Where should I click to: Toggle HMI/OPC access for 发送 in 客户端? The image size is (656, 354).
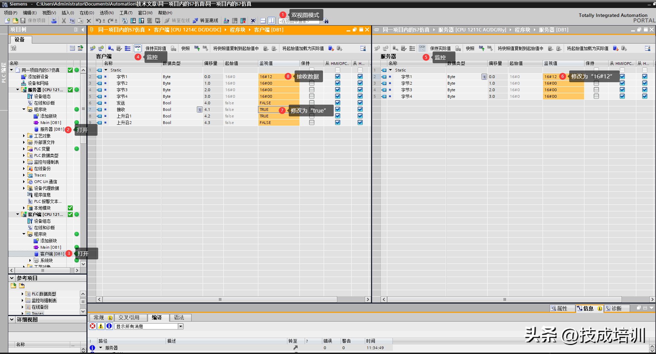point(338,103)
